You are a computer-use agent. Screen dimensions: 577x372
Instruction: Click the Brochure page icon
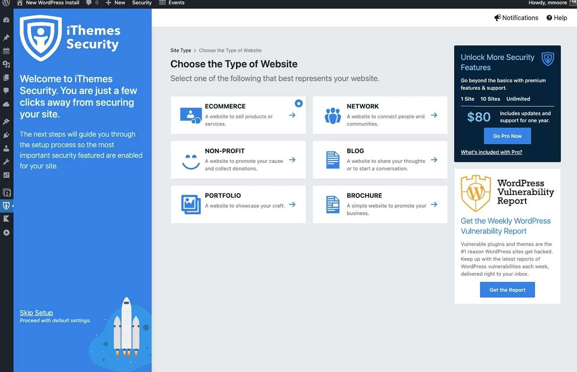333,205
